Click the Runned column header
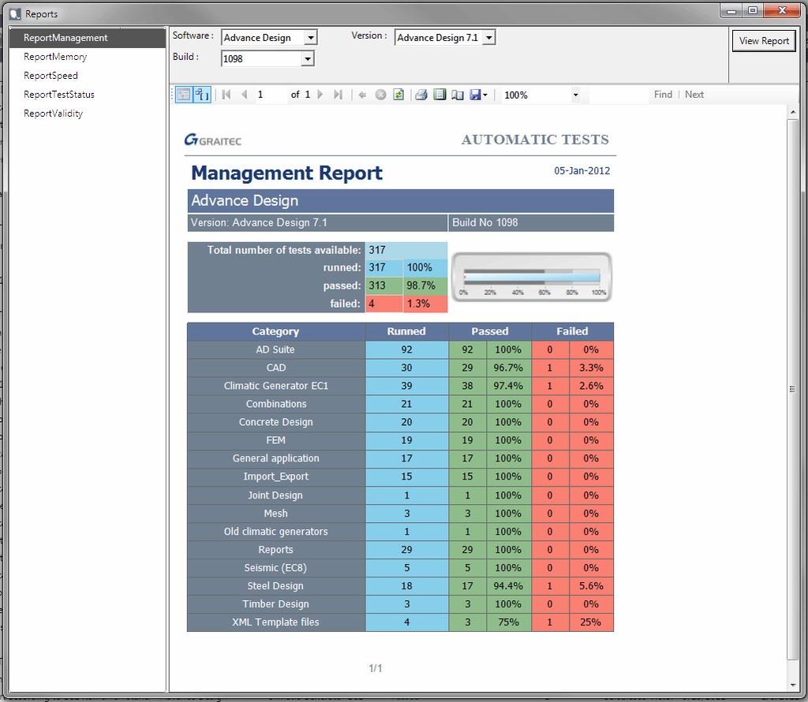 406,331
